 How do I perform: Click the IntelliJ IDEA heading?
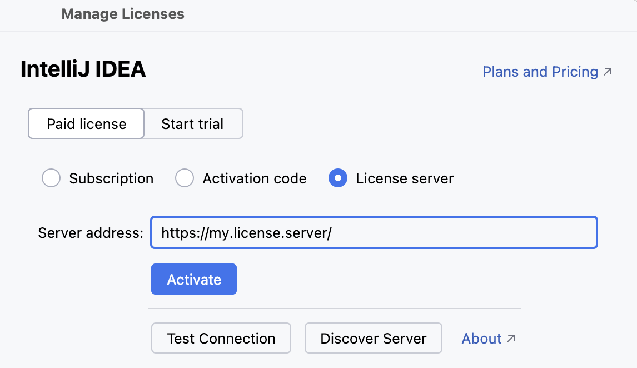(x=83, y=69)
